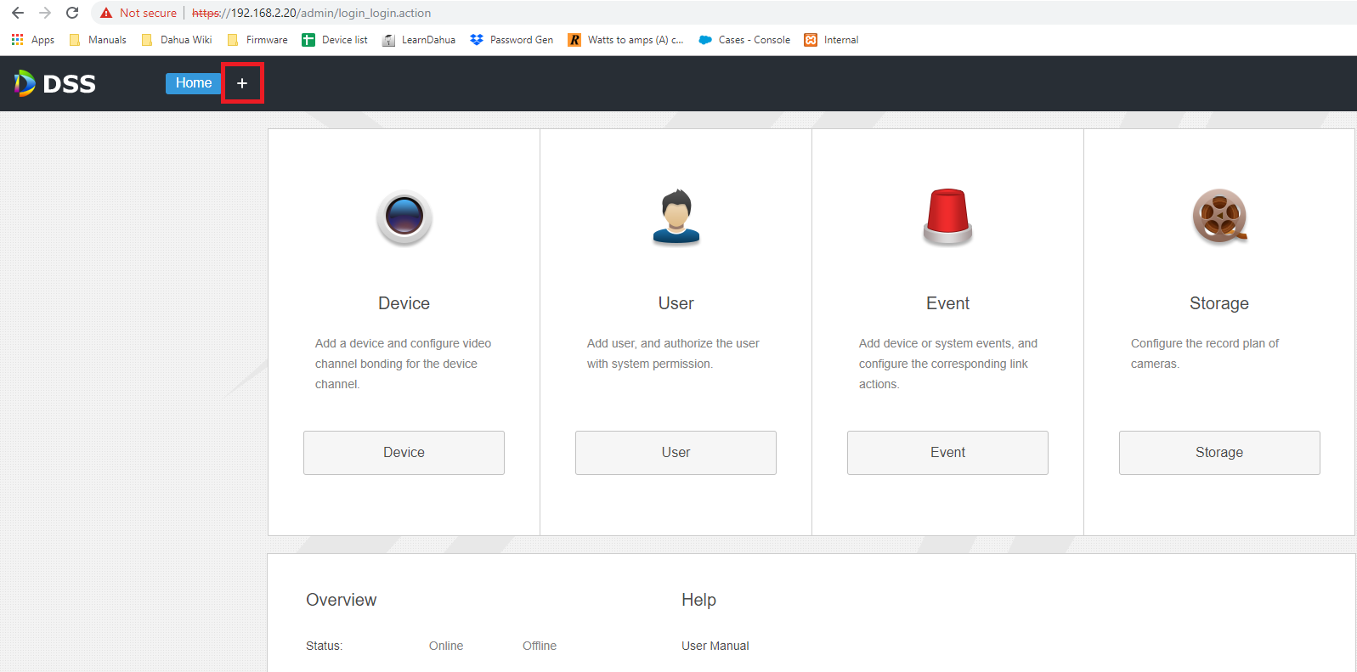The height and width of the screenshot is (672, 1357).
Task: Click the browser address bar URL
Action: [312, 13]
